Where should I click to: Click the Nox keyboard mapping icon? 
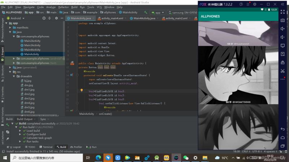282,20
